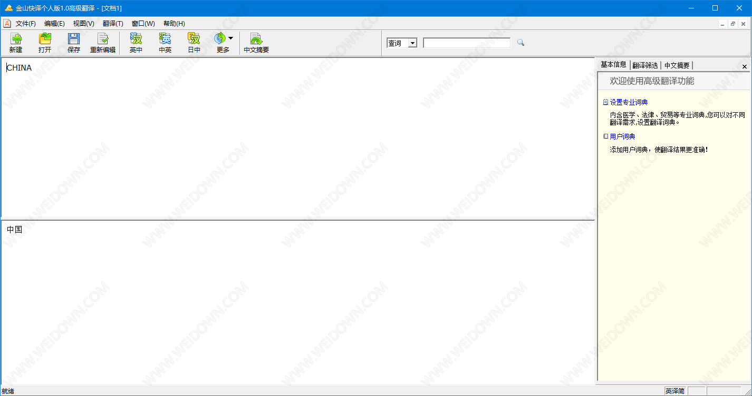Translate Chinese to English with 中英
752x396 pixels.
165,43
